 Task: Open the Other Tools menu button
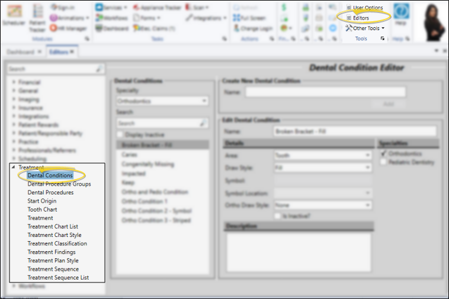[x=365, y=28]
